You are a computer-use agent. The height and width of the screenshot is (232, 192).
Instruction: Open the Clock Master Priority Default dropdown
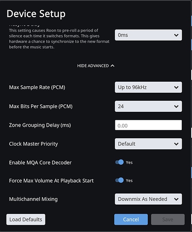coord(148,144)
